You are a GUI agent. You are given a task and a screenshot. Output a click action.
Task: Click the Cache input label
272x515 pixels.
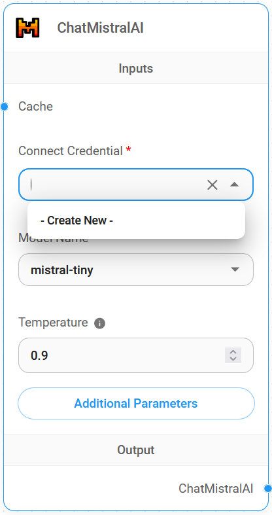point(35,107)
